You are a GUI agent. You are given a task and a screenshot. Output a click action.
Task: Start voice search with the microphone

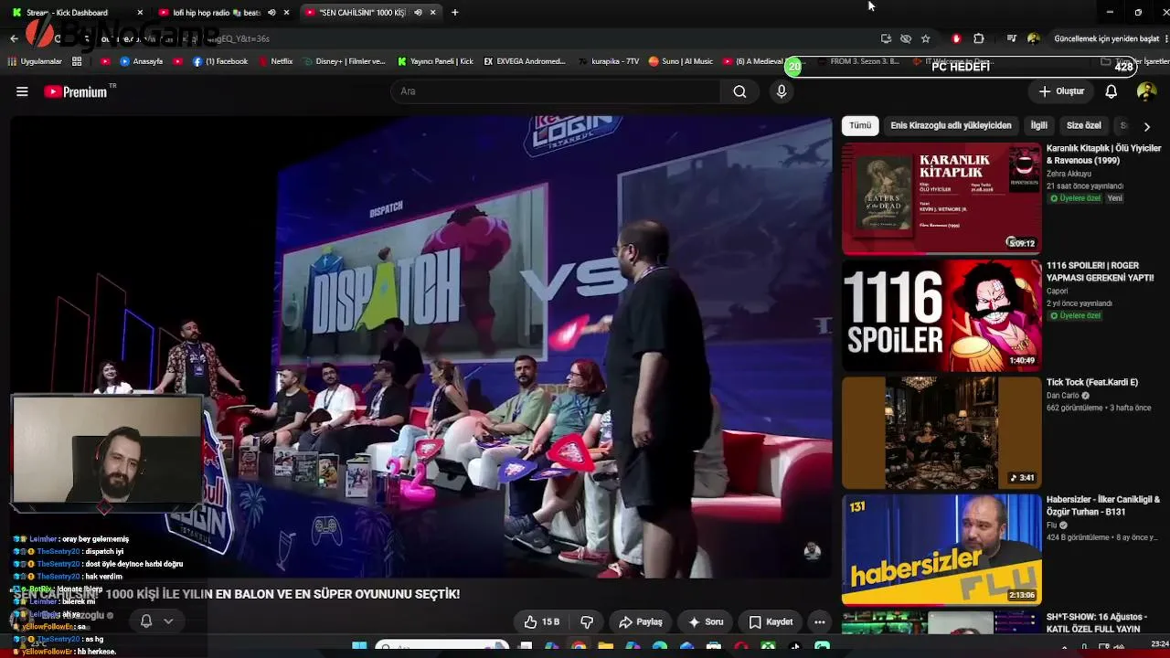coord(782,91)
